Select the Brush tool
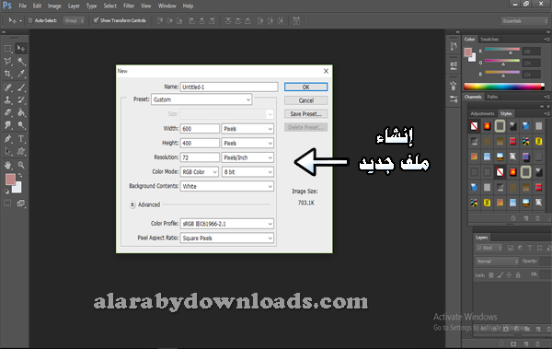Screen dimensions: 552x349 coord(21,87)
